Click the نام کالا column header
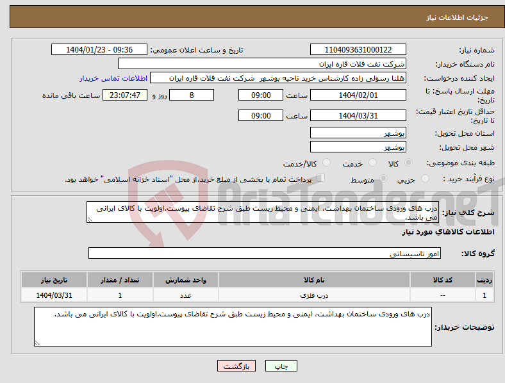Viewport: 505px width, 383px height. pyautogui.click(x=314, y=280)
